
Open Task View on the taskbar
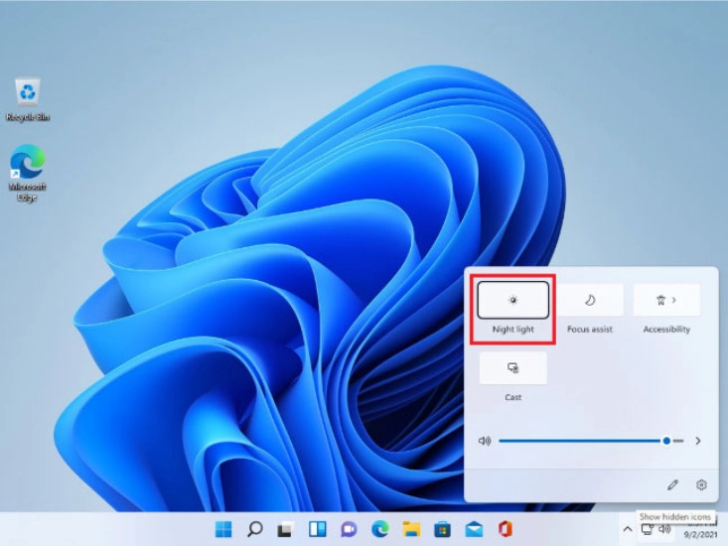click(x=285, y=529)
